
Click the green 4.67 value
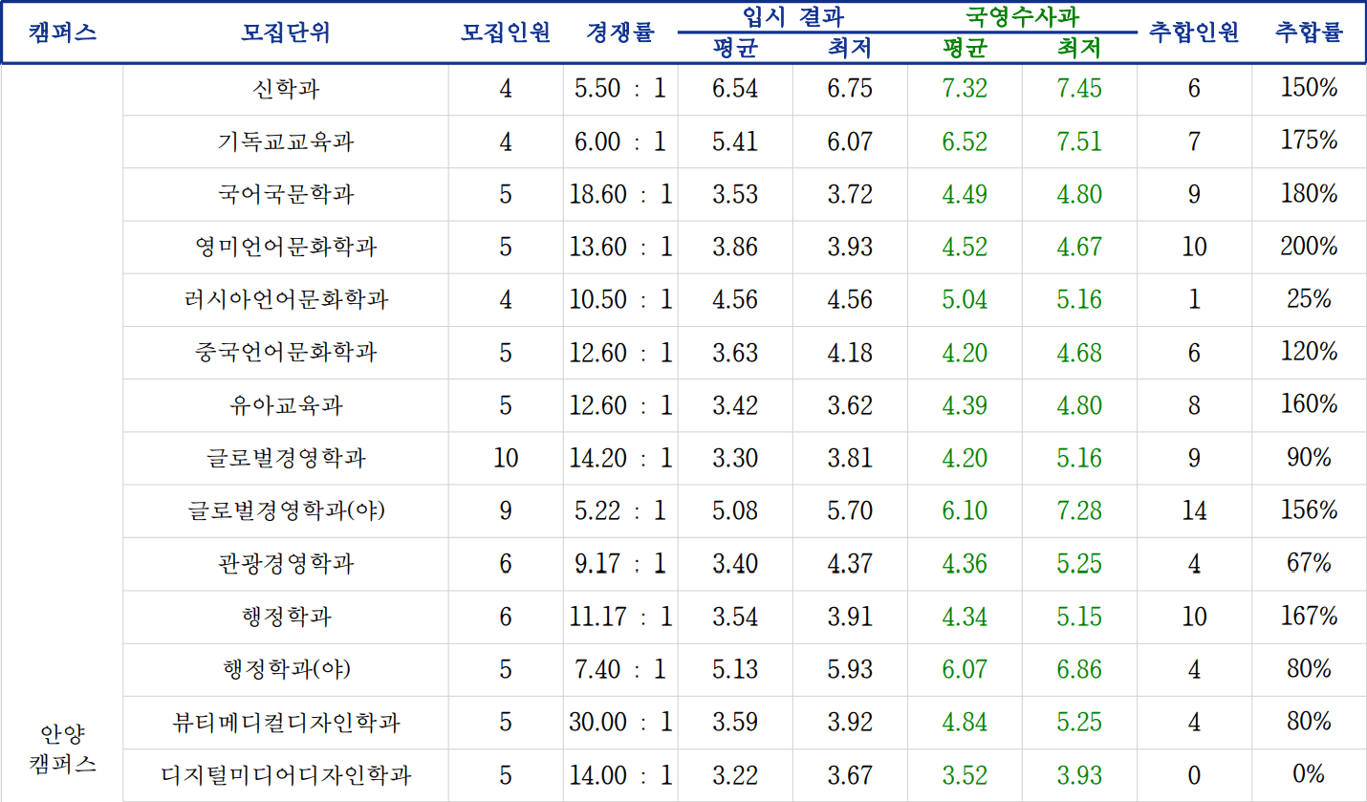(1079, 247)
